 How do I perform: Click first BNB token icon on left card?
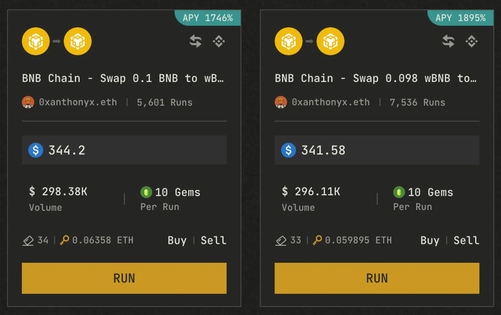pos(36,41)
